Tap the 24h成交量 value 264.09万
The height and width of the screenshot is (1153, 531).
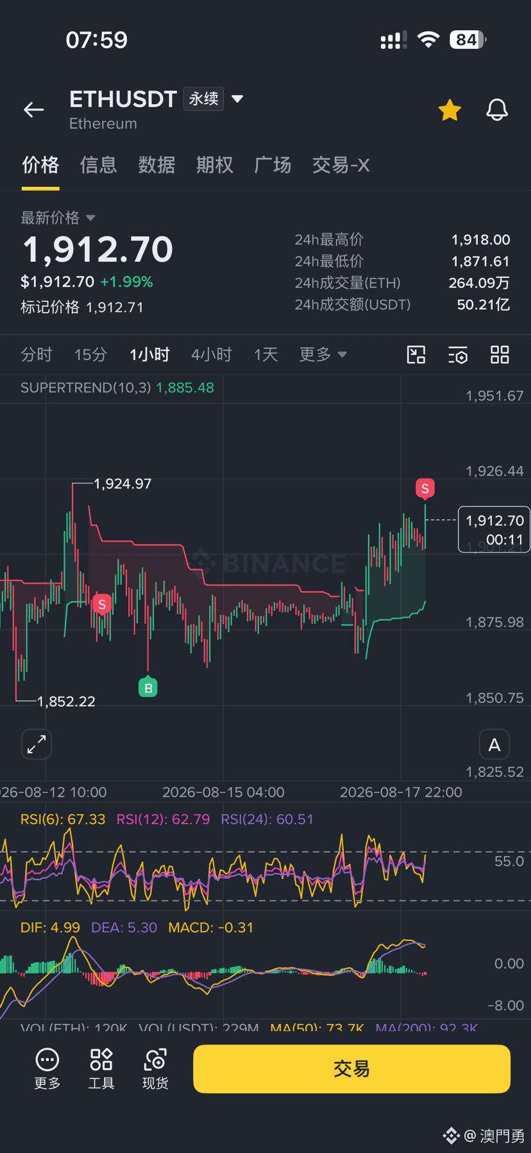click(479, 282)
